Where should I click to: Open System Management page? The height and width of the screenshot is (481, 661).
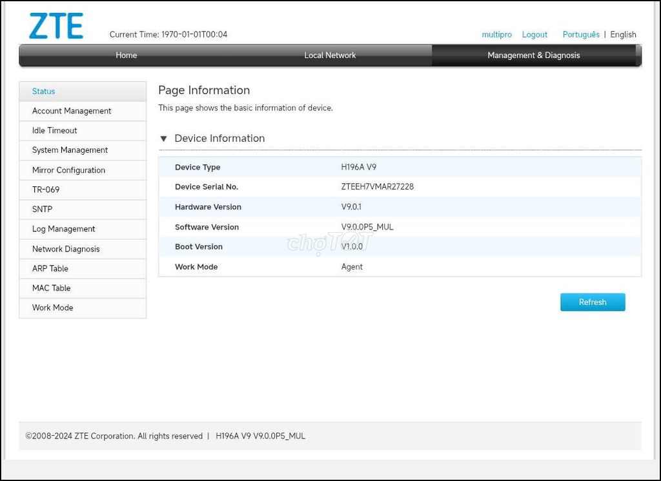[83, 150]
